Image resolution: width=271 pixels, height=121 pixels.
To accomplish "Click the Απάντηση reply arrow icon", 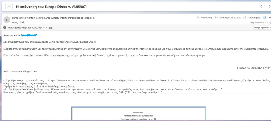I will point(198,18).
